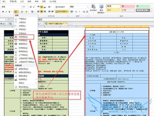This screenshot has width=154, height=116.
Task: Click Decrease Decimal icon
Action: click(87, 12)
